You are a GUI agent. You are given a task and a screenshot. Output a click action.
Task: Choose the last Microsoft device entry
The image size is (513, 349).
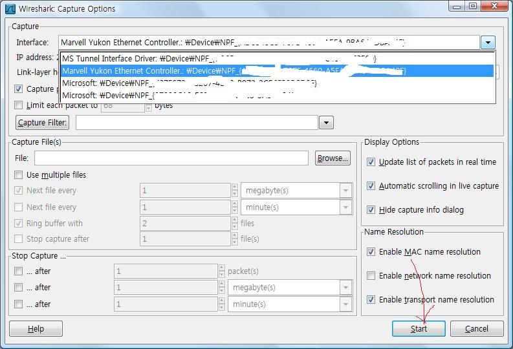click(277, 95)
